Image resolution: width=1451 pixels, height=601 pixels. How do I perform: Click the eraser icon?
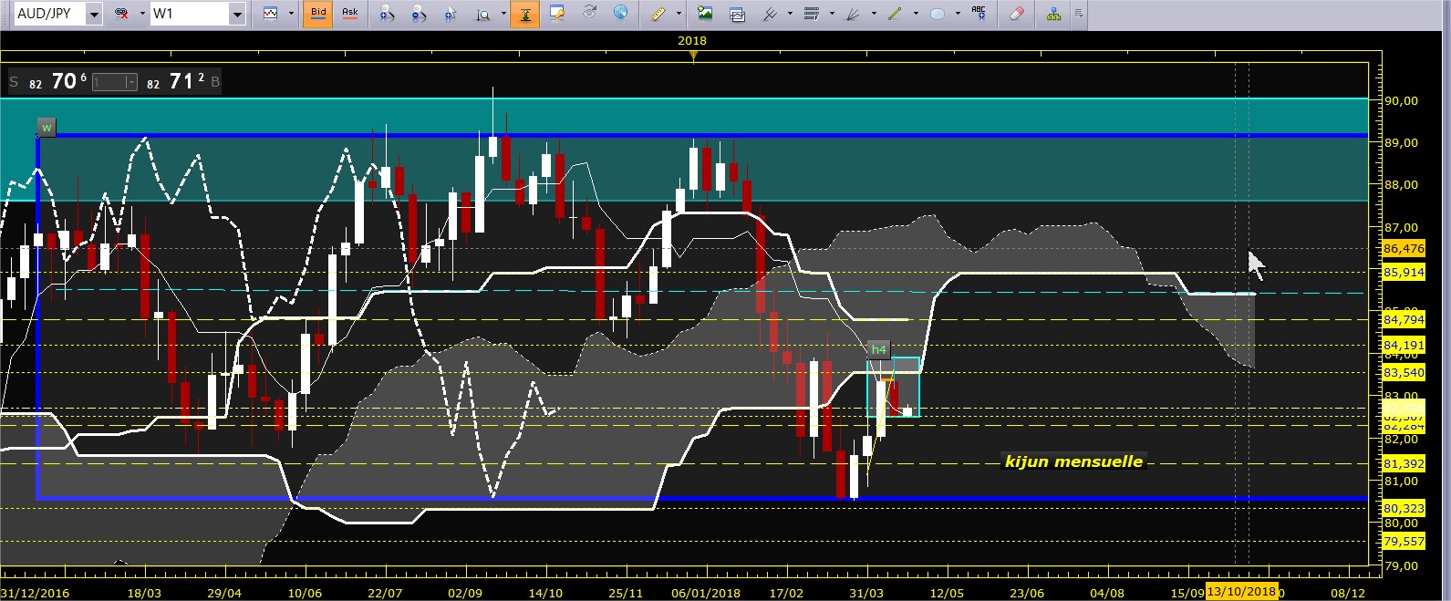1017,14
